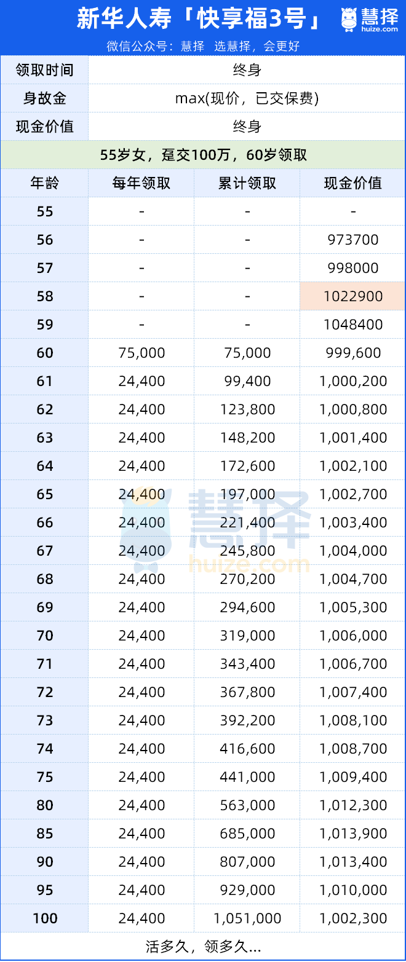The width and height of the screenshot is (406, 962).
Task: Select cash value 999,600
Action: [353, 353]
